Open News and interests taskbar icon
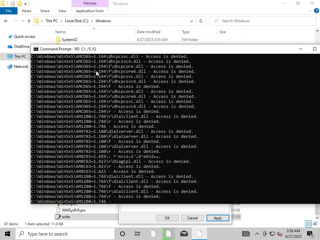Screen dimensions: 320x240 [x=246, y=234]
